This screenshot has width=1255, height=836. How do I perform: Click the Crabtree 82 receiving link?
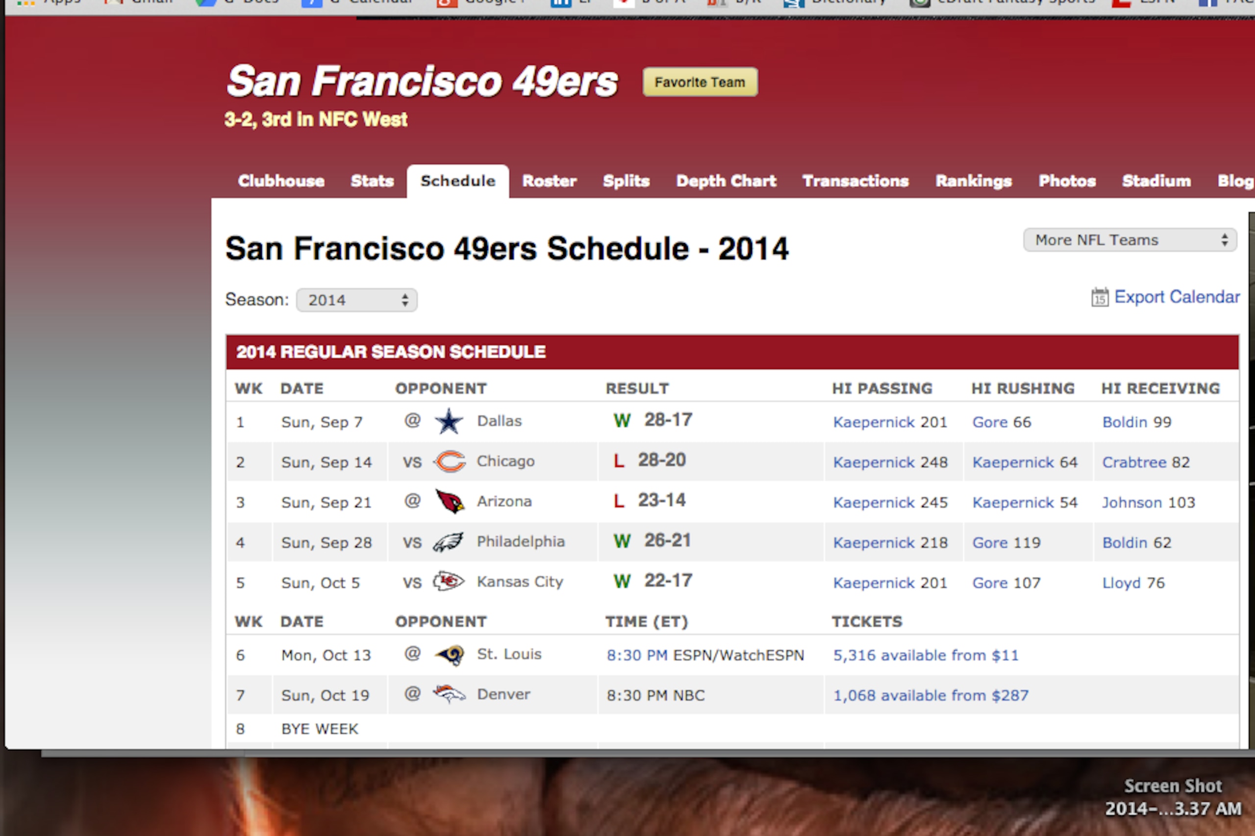(x=1134, y=462)
